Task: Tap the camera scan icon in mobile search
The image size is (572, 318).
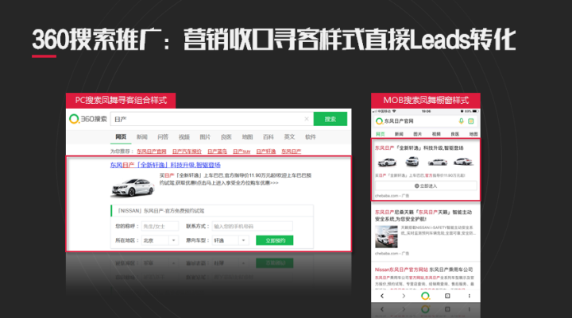Action: click(x=471, y=121)
